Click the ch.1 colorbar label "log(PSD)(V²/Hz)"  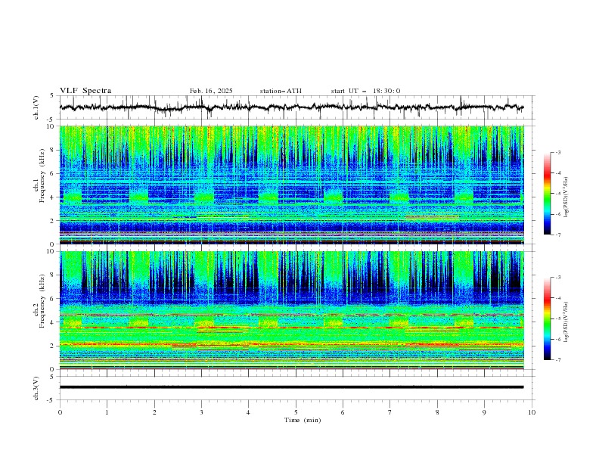coord(566,197)
